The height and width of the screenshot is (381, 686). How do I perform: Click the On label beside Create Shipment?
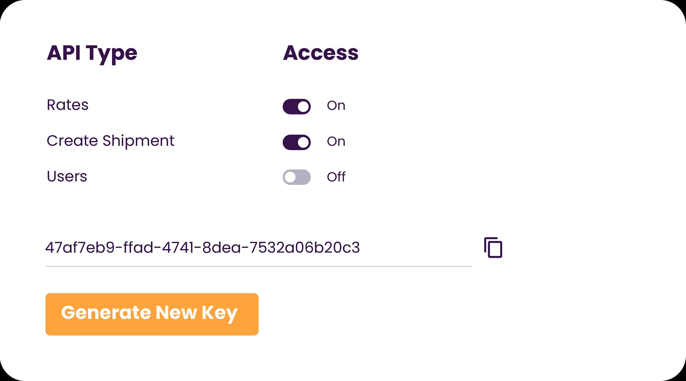(336, 141)
